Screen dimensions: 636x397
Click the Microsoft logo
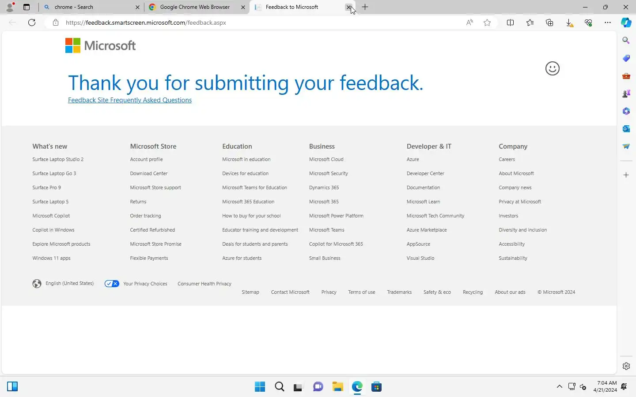pyautogui.click(x=101, y=45)
